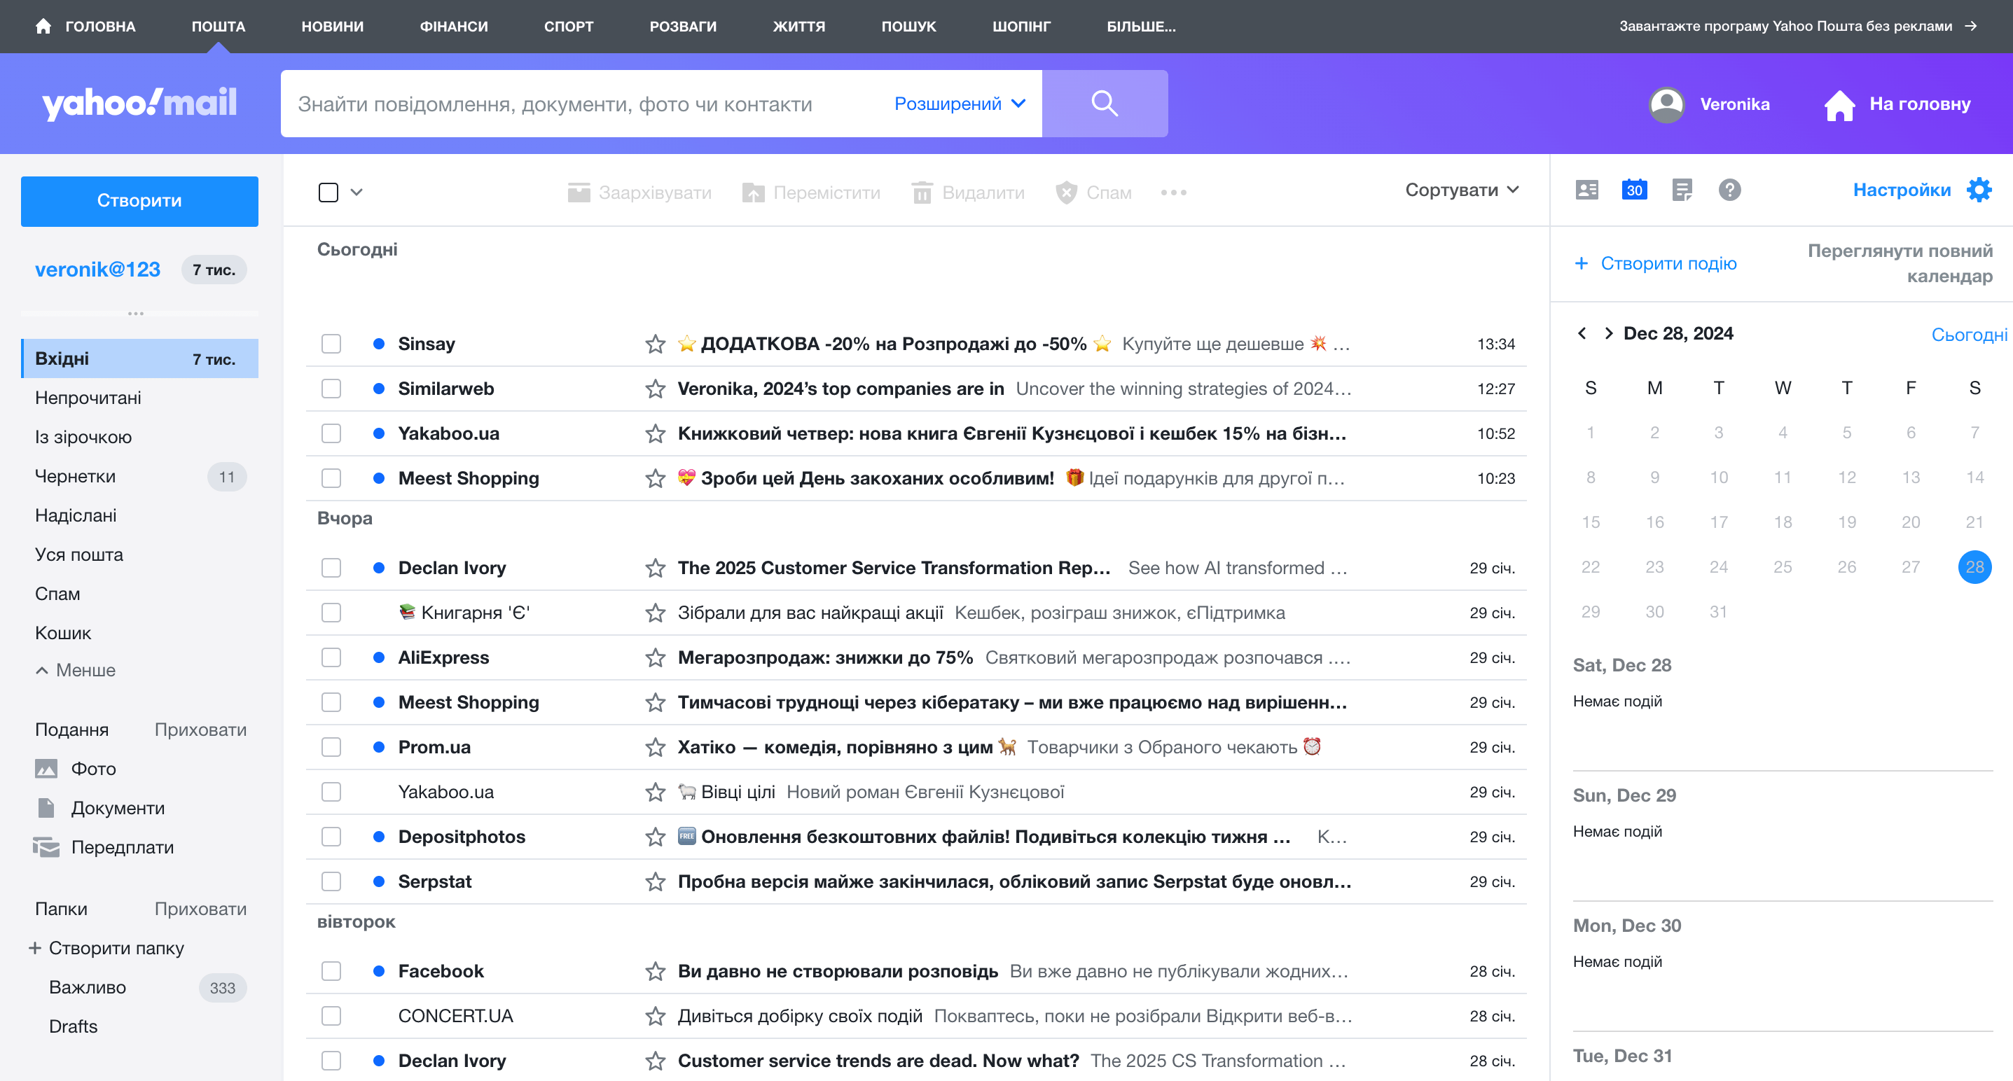Click the Створити compose button

coord(140,201)
